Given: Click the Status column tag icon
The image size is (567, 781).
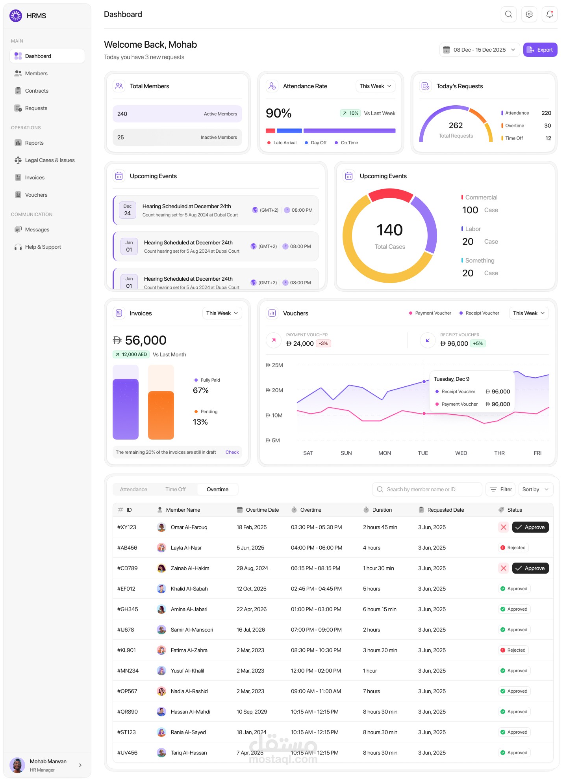Looking at the screenshot, I should click(501, 510).
